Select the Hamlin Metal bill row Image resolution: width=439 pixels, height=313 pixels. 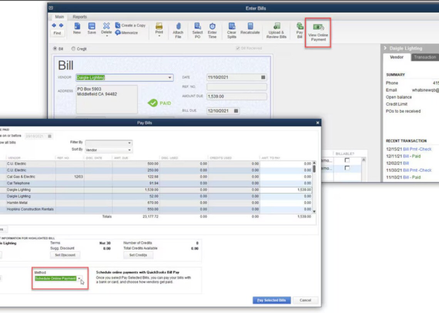coord(156,203)
